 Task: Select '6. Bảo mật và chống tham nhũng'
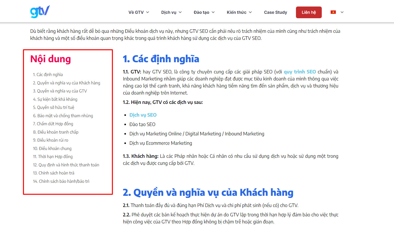(63, 115)
